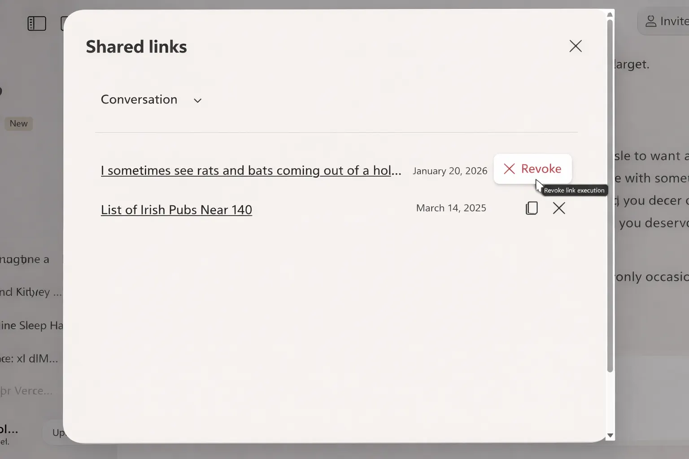Toggle the sidebar panel icon
The image size is (689, 459).
tap(37, 23)
